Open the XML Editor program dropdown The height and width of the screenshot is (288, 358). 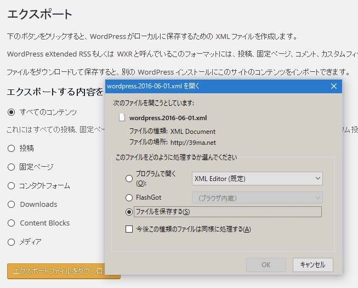click(x=257, y=179)
